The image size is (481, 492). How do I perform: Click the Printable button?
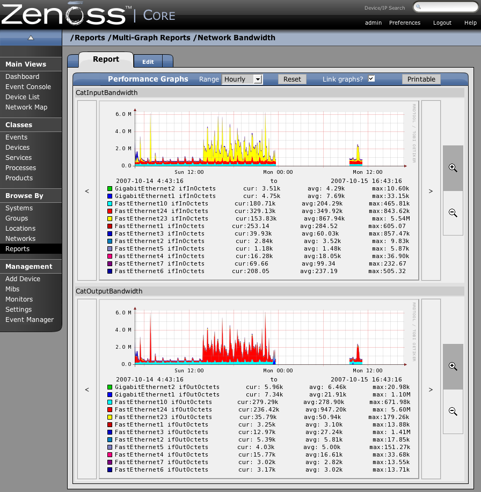[421, 79]
